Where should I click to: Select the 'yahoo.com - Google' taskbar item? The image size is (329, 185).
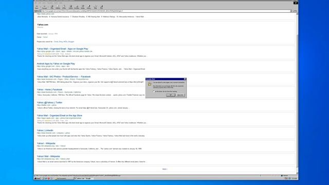83,178
